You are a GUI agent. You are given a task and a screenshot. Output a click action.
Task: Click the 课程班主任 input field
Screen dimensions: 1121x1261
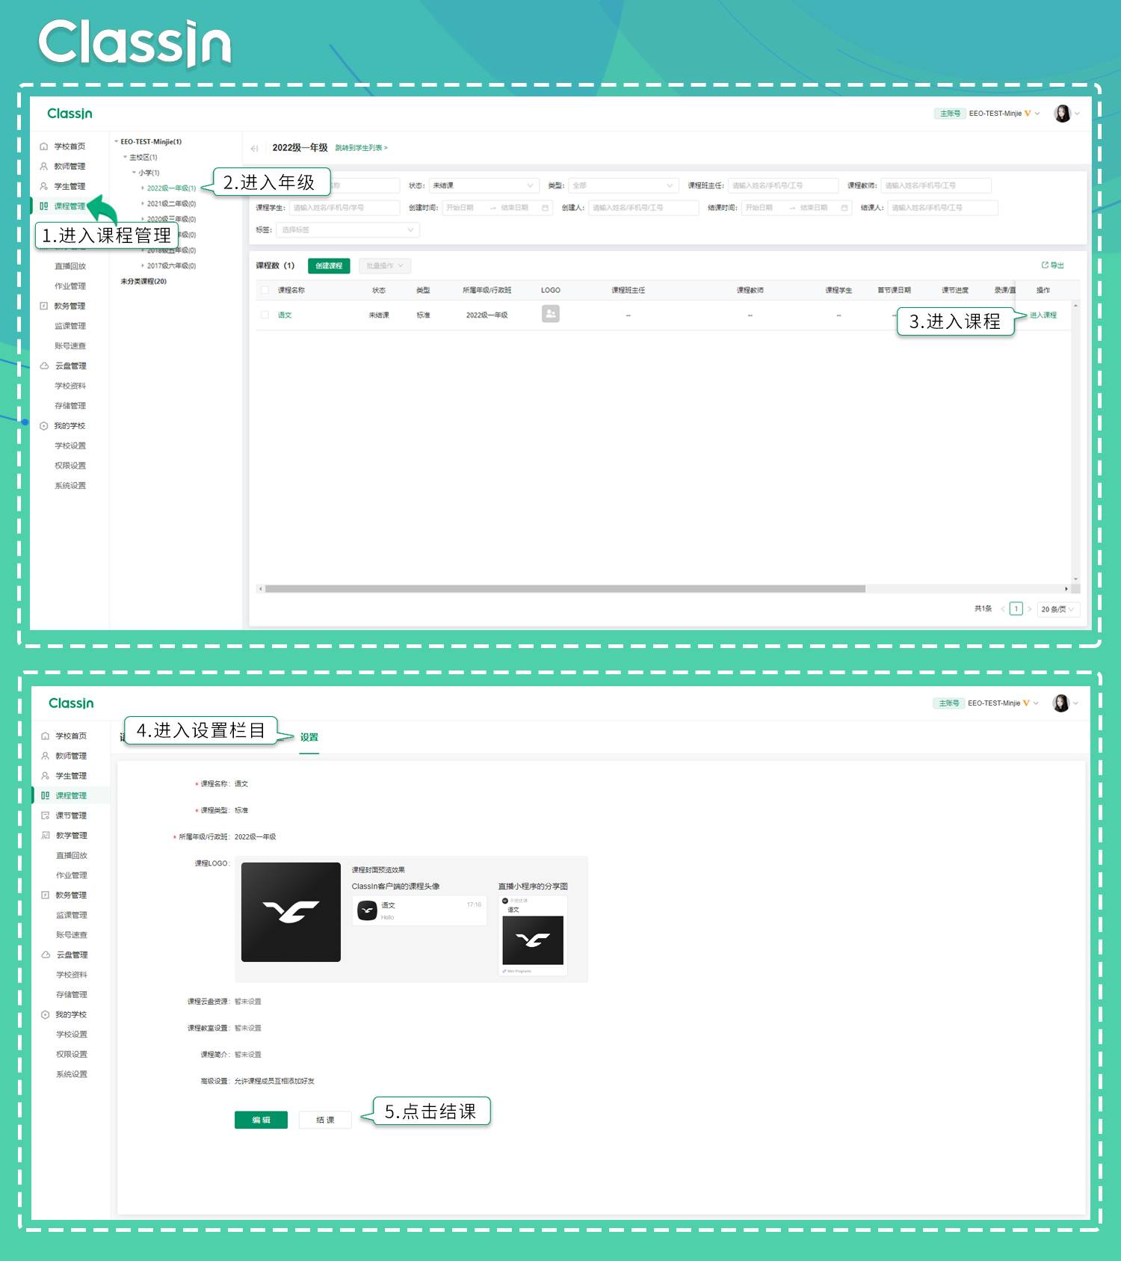[x=783, y=185]
